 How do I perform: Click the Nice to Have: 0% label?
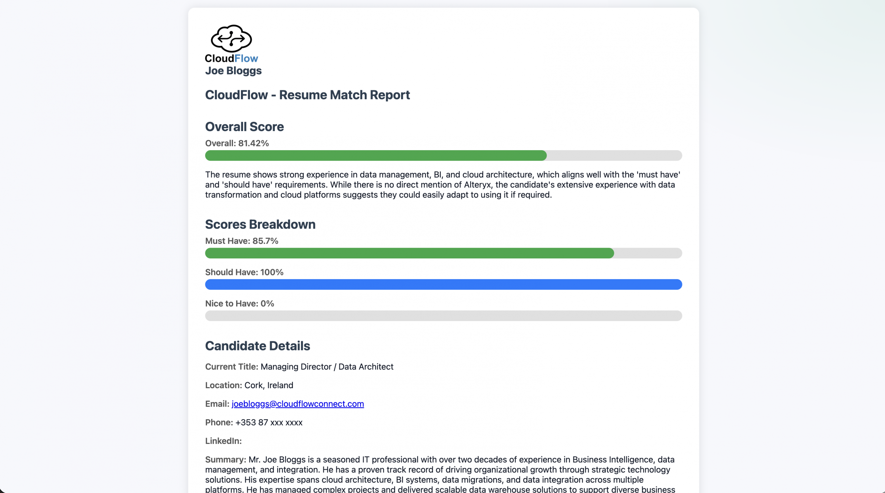point(240,303)
